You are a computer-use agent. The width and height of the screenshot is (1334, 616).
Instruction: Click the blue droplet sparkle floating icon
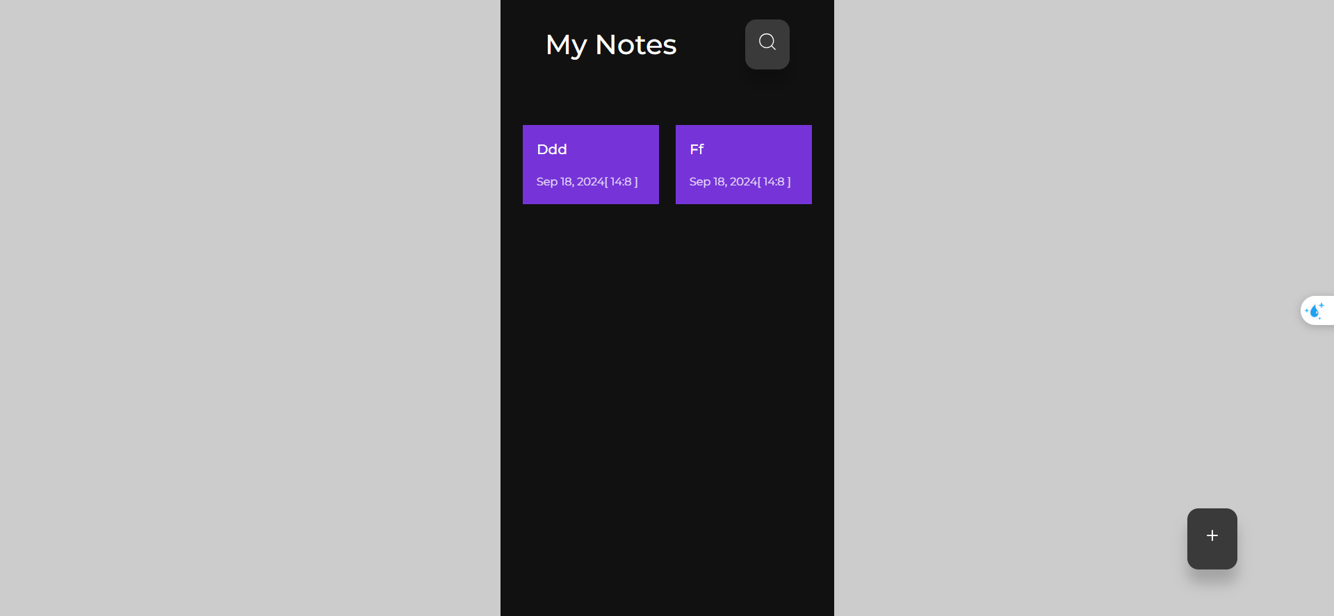(x=1315, y=310)
